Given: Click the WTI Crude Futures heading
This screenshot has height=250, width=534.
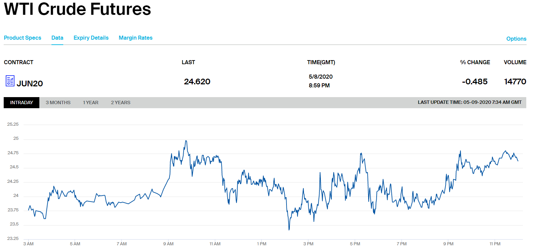Looking at the screenshot, I should [77, 9].
